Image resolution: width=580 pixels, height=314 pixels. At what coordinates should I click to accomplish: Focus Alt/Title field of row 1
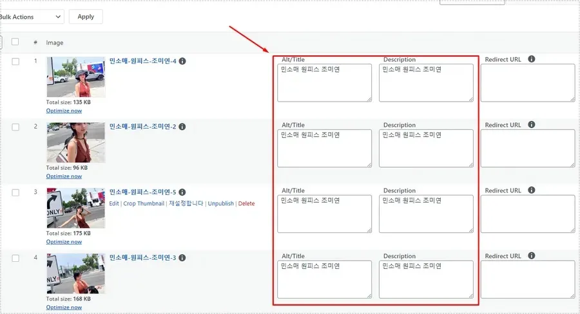[324, 83]
